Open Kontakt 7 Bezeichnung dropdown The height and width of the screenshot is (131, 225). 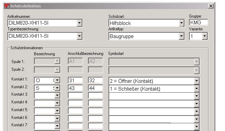pyautogui.click(x=57, y=126)
